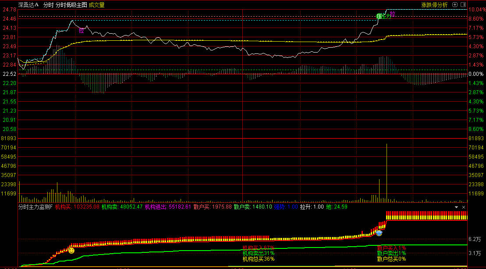Close the 分时主力监测F indicator panel
Image resolution: width=486 pixels, height=269 pixels.
(x=464, y=207)
